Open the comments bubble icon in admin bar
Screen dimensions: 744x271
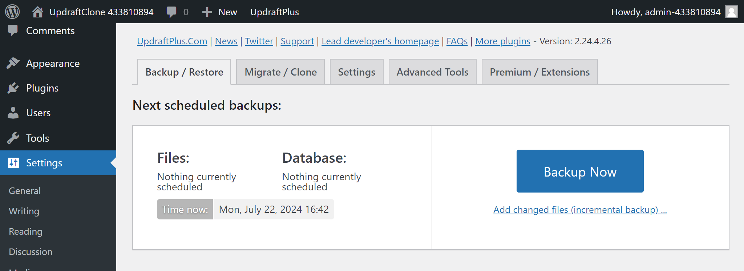171,12
